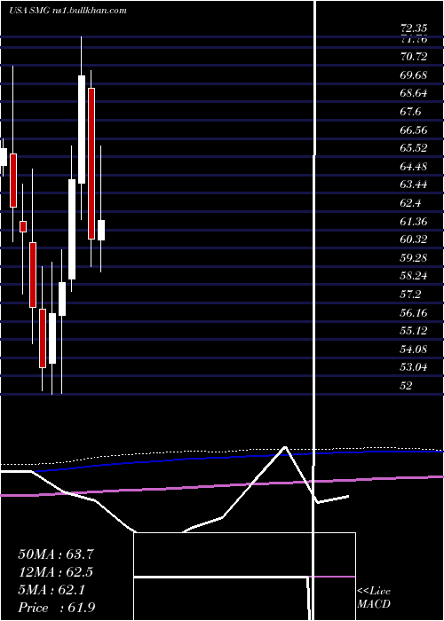Click the 57.2 price axis label
This screenshot has width=444, height=621.
pos(410,295)
